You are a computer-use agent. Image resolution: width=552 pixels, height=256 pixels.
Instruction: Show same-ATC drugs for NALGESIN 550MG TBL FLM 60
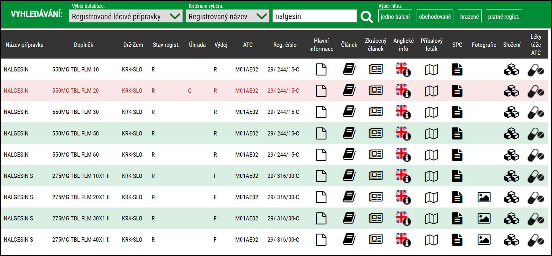536,155
